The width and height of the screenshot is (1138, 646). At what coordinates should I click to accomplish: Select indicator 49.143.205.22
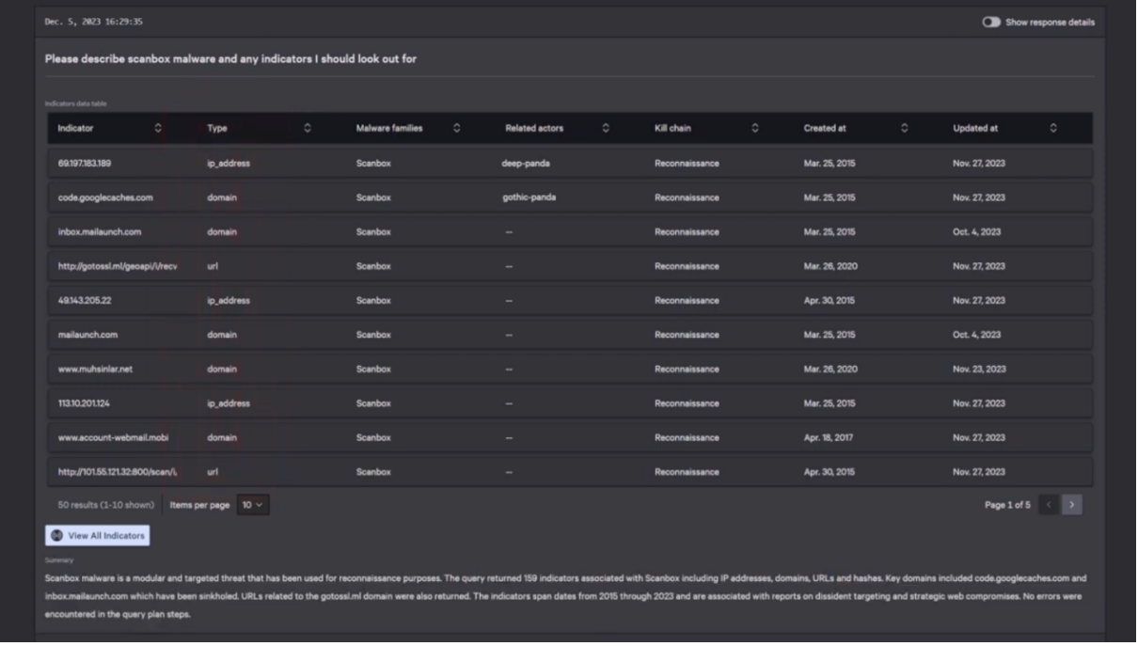[x=85, y=301]
